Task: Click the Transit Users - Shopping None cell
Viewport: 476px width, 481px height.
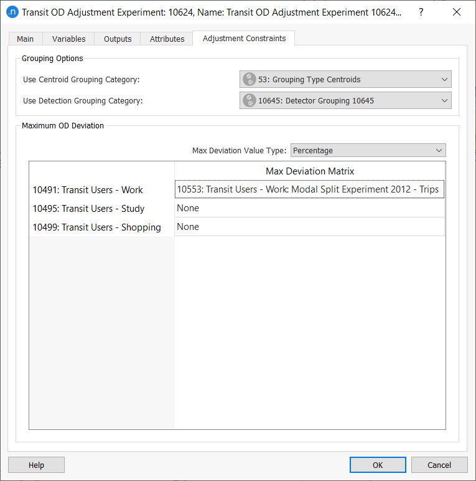Action: [x=309, y=227]
